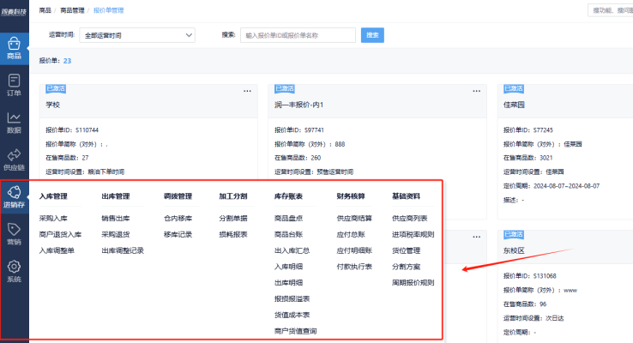This screenshot has width=633, height=343.
Task: Open the 营销 marketing tag icon
Action: point(14,234)
